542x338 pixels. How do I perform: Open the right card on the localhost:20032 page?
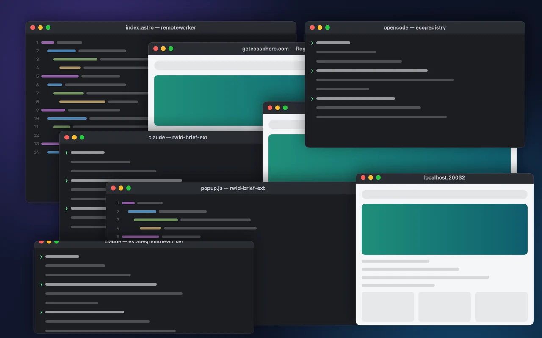pos(501,307)
